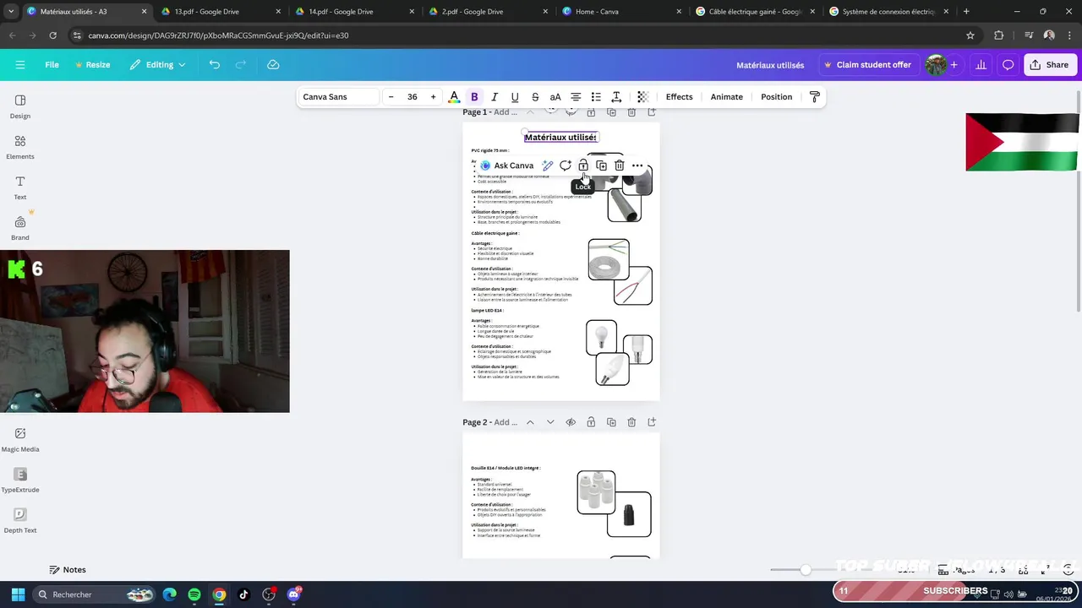Add a page after Page 2
Viewport: 1082px width, 608px height.
point(652,422)
